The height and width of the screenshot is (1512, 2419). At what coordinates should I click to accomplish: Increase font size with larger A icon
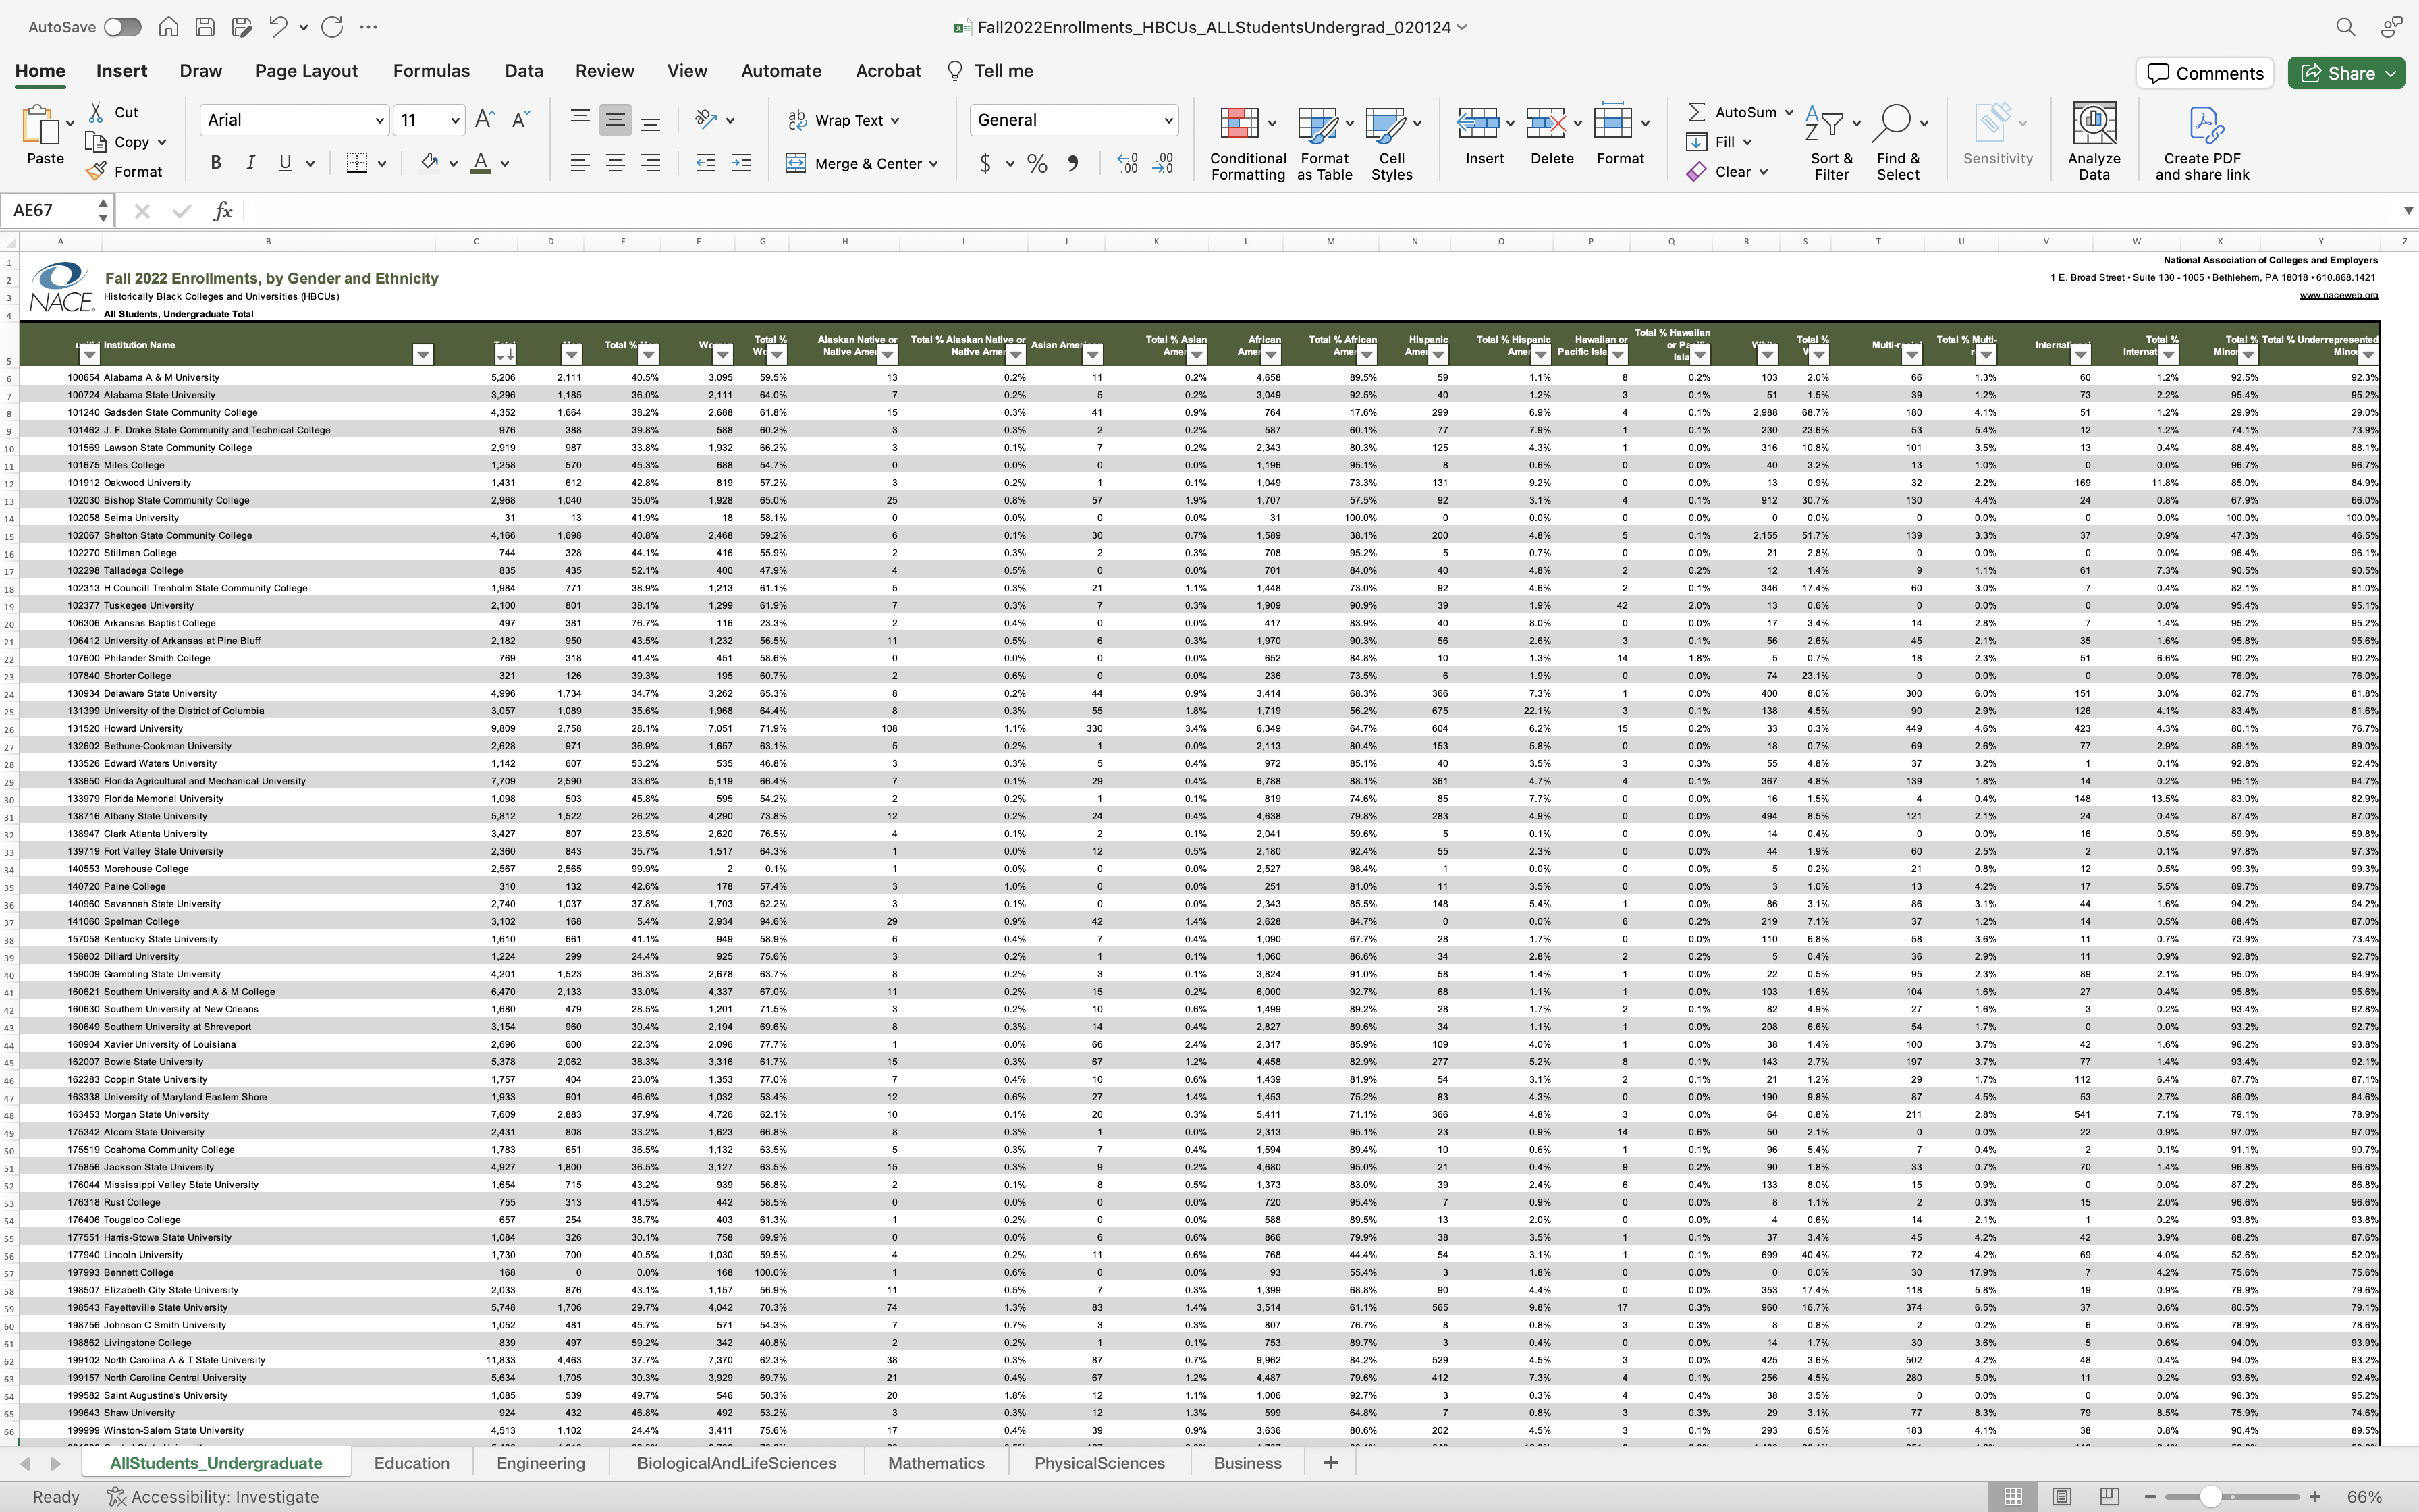[x=485, y=120]
